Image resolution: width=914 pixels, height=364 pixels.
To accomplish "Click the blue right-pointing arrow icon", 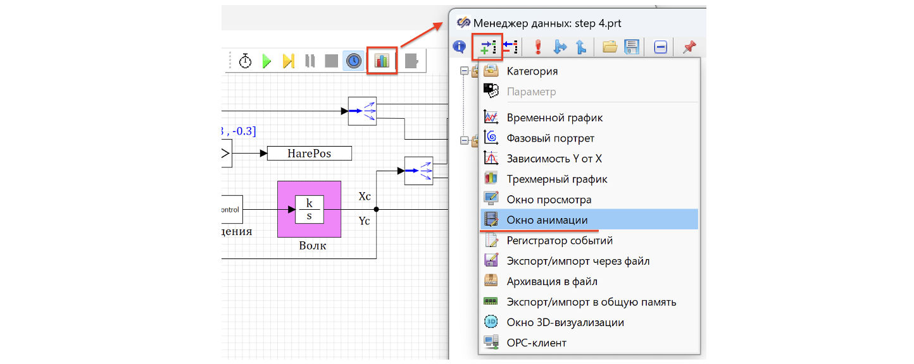I will (x=560, y=47).
